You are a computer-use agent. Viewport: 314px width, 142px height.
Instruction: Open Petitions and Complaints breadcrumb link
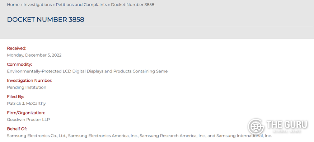tap(81, 5)
